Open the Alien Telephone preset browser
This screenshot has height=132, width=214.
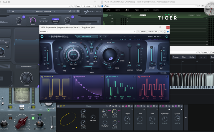click(x=87, y=36)
